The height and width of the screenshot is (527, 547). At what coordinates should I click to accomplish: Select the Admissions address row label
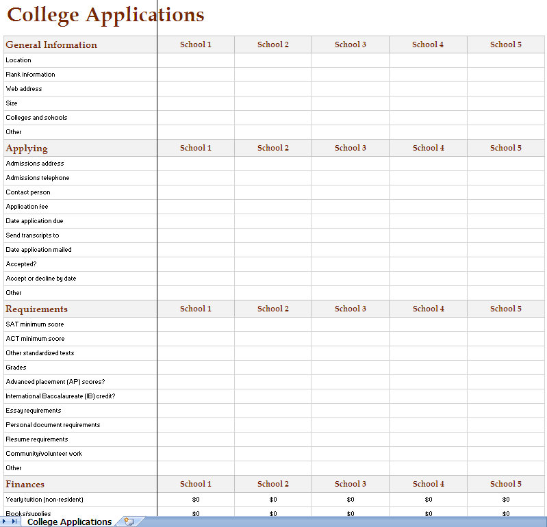tap(35, 163)
